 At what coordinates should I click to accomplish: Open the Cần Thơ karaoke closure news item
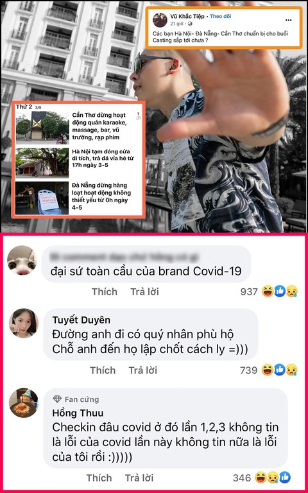(x=78, y=126)
